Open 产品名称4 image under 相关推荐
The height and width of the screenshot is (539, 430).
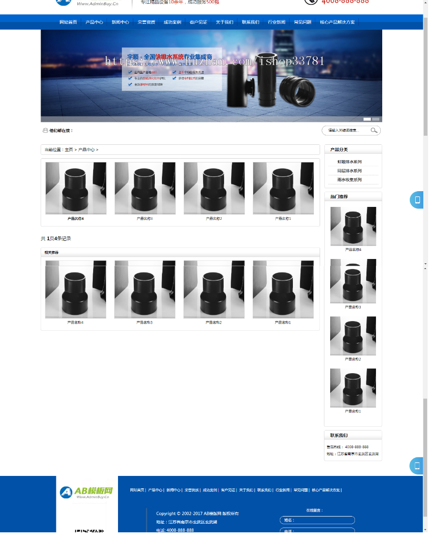(x=75, y=289)
